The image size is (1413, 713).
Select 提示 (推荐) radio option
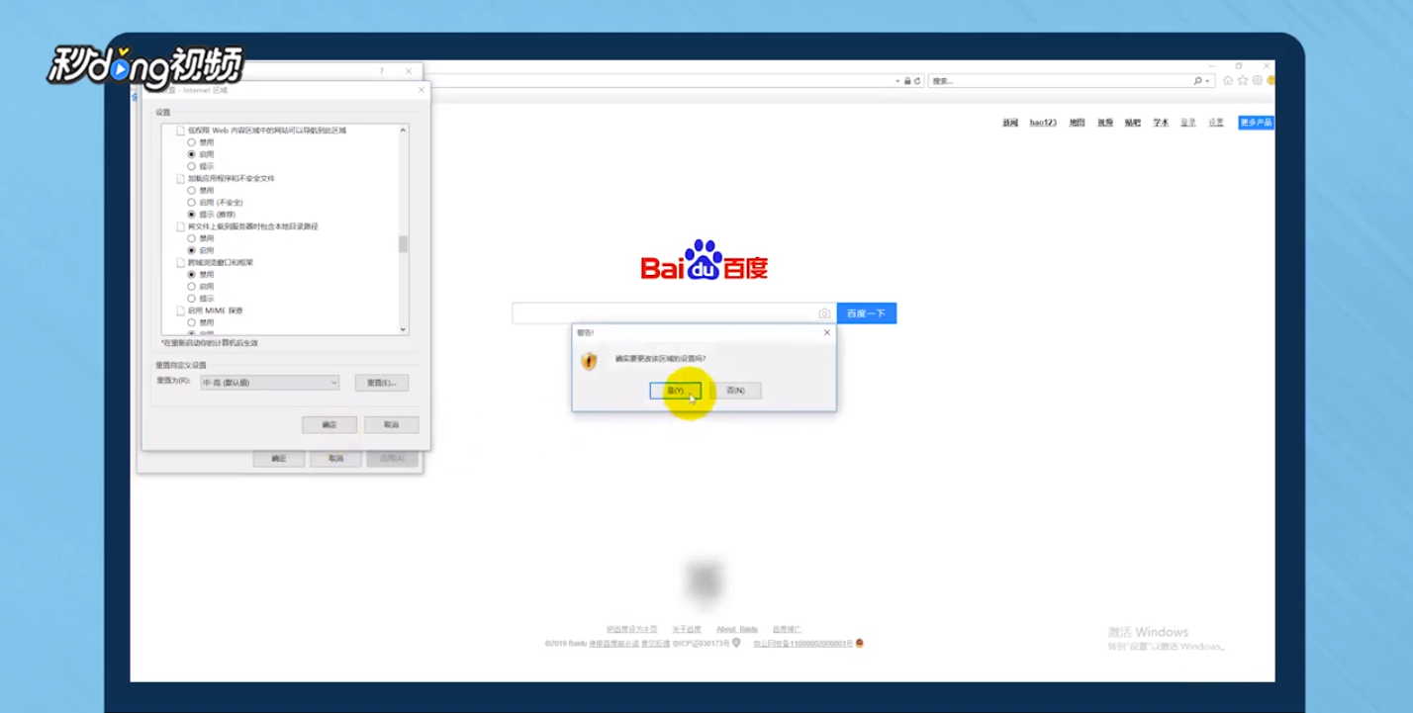click(x=192, y=214)
